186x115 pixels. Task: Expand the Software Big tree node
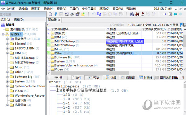(7, 77)
